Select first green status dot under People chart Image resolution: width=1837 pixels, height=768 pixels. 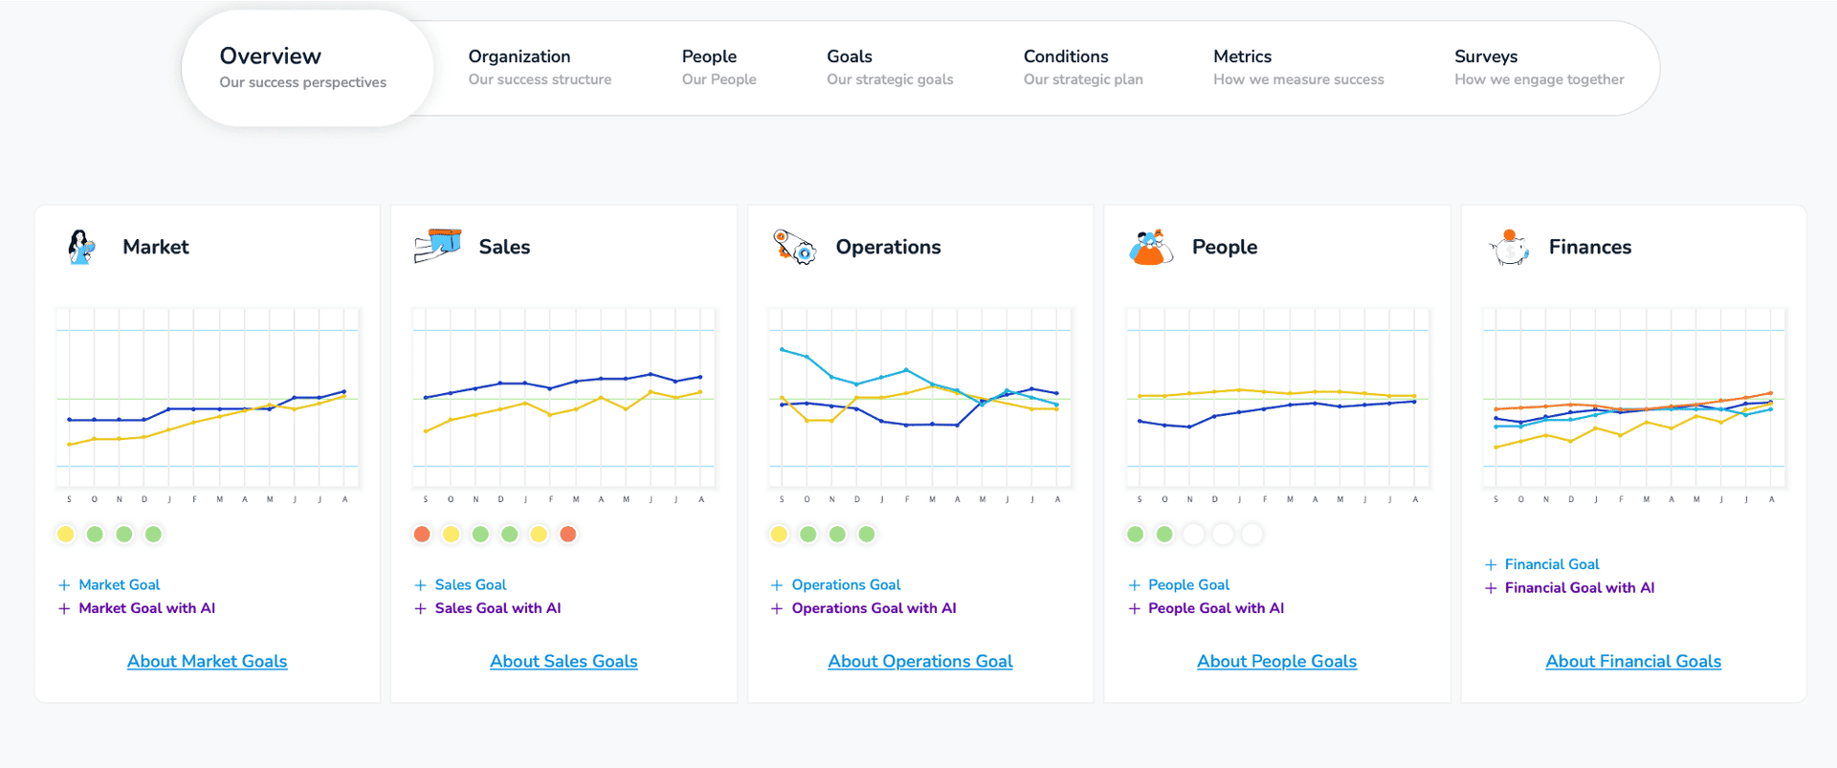(1135, 534)
